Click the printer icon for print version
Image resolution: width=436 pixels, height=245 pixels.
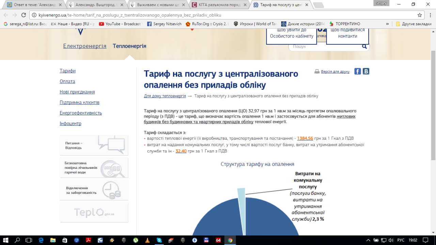click(317, 72)
